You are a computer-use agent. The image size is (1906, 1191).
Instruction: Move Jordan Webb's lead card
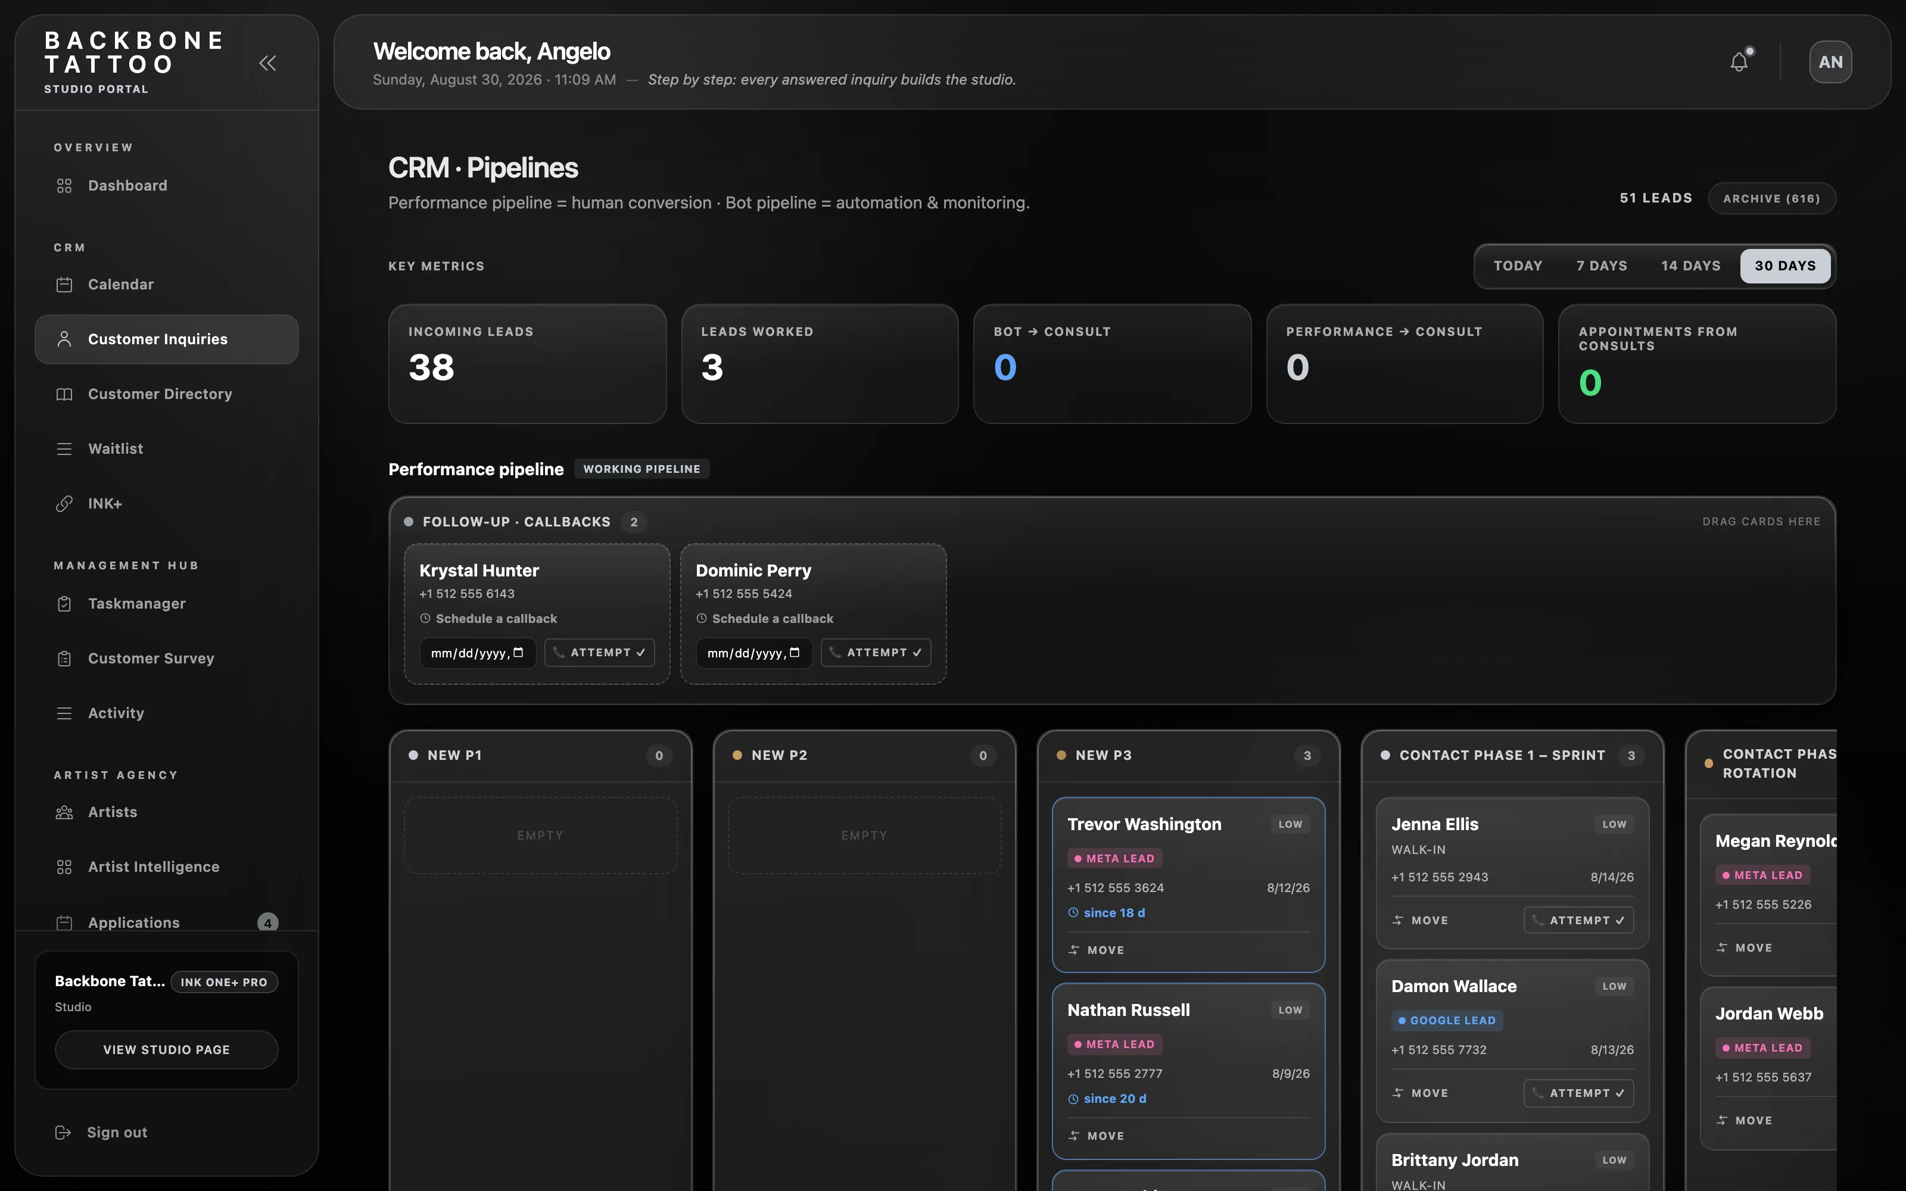coord(1745,1120)
